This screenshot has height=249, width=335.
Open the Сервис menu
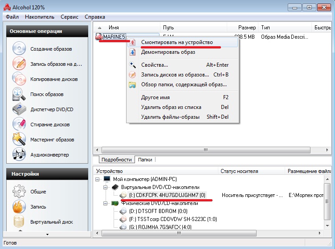(x=69, y=17)
